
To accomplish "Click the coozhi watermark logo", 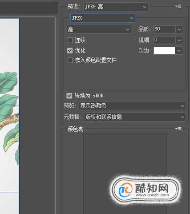I will click(x=145, y=190).
